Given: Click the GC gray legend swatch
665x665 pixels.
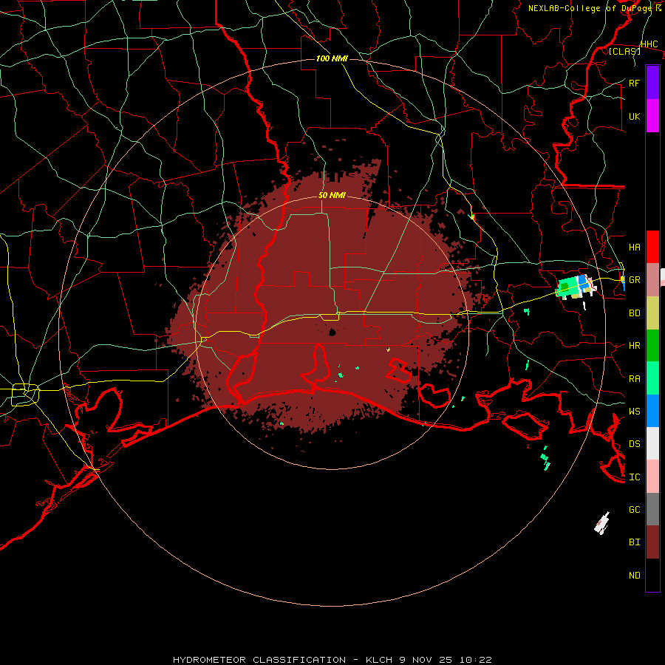Looking at the screenshot, I should (652, 509).
